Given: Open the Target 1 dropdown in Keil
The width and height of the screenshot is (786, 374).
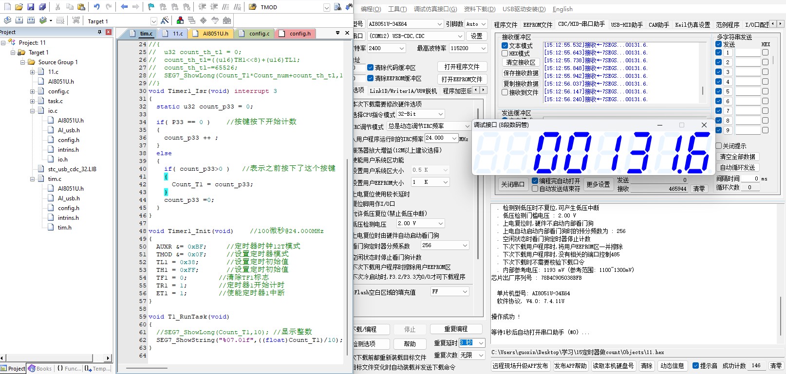Looking at the screenshot, I should coord(153,21).
